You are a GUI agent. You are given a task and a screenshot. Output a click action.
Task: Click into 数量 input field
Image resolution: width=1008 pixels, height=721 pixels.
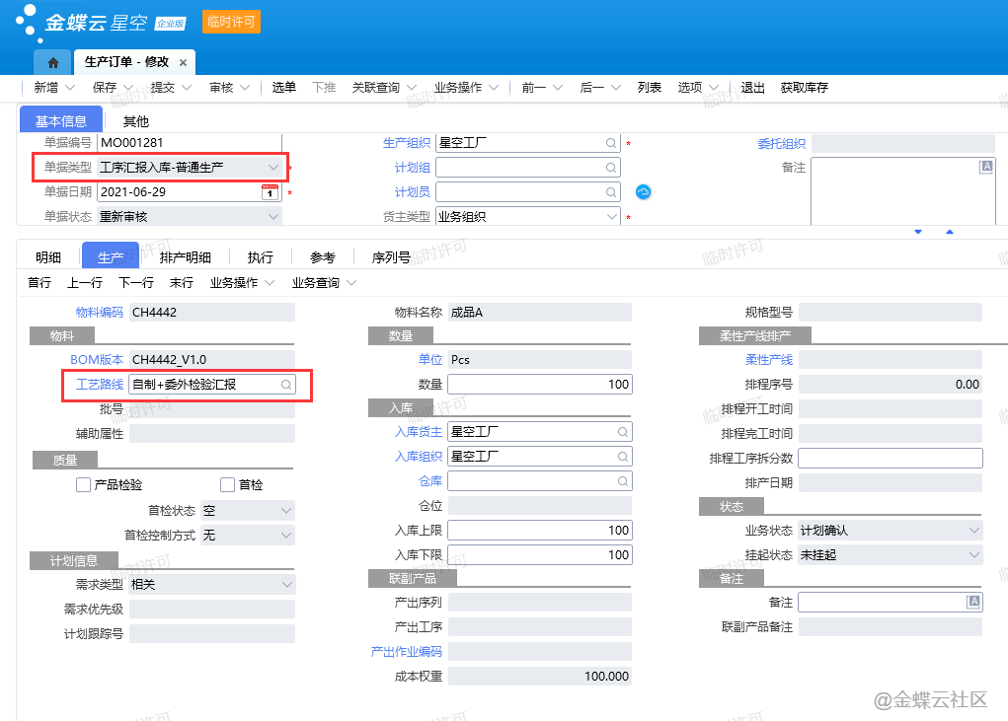click(540, 384)
